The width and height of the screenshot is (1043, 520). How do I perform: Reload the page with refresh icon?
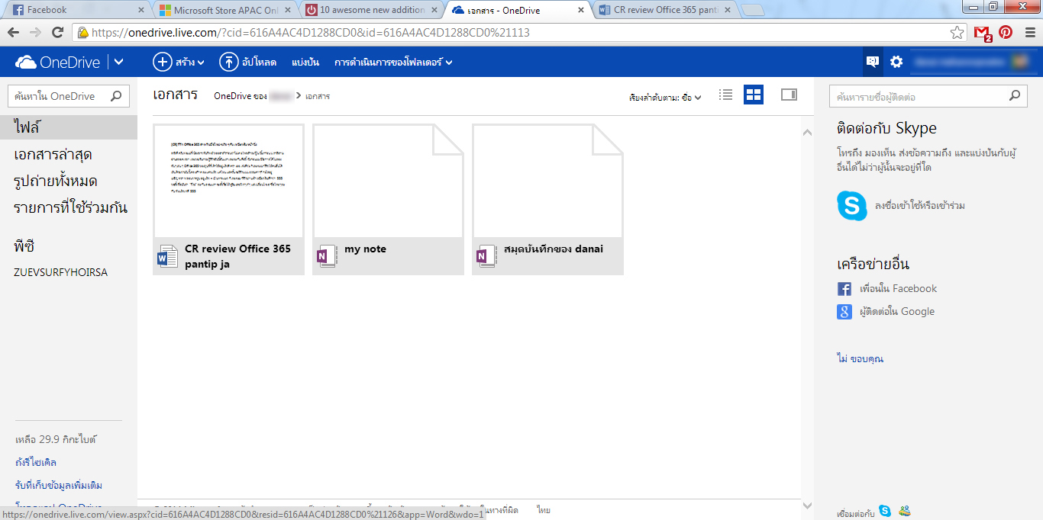click(57, 33)
